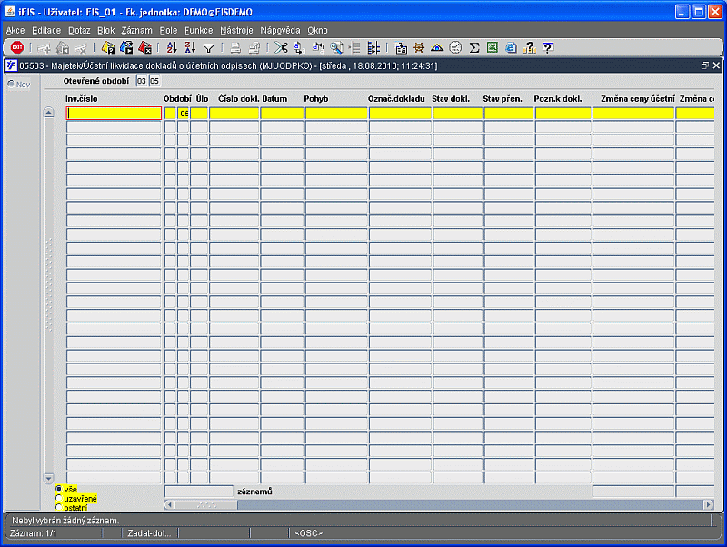Sort ascending with the A-Z icon

[172, 47]
